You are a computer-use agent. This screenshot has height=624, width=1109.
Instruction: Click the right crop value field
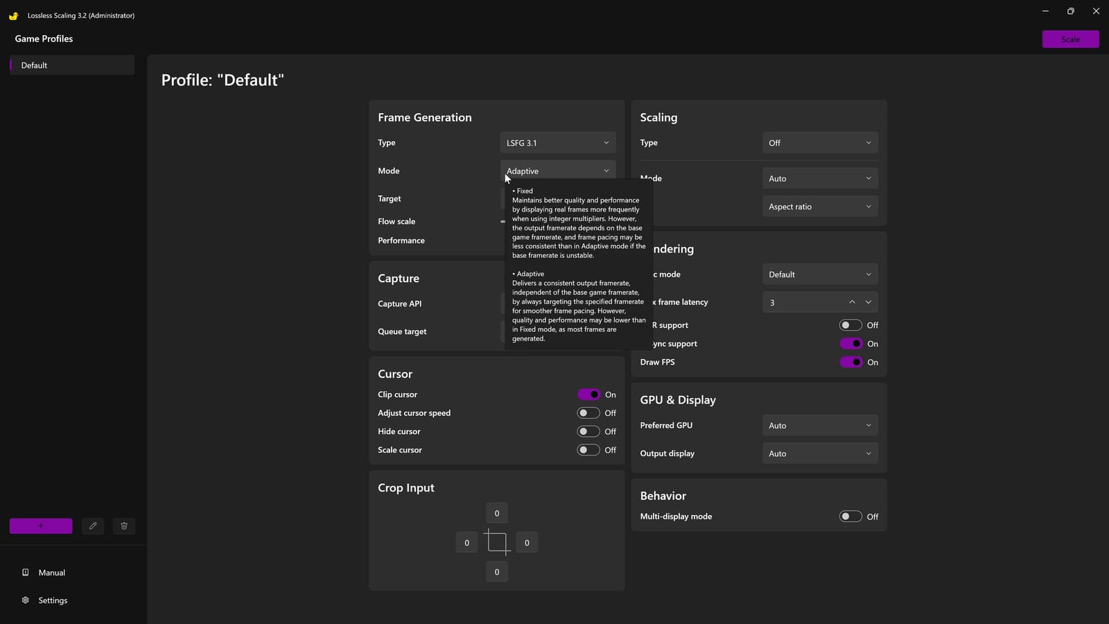click(x=527, y=542)
